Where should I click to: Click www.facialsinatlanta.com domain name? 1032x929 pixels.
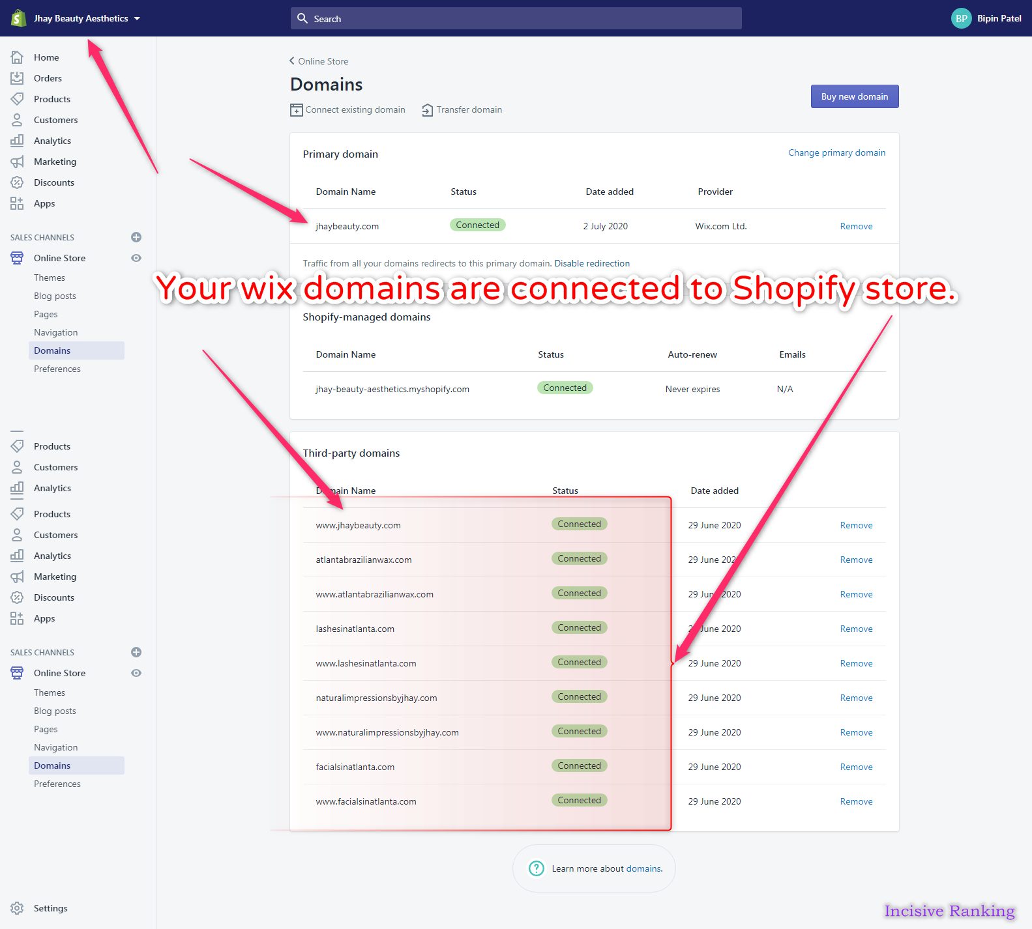366,801
